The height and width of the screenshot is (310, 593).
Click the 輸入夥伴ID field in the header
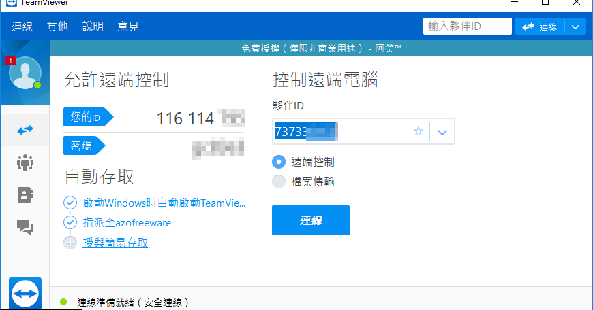point(467,27)
